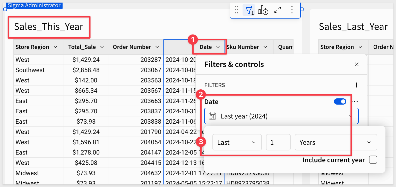Image resolution: width=396 pixels, height=187 pixels.
Task: Expand the table to full screen
Action: 278,10
